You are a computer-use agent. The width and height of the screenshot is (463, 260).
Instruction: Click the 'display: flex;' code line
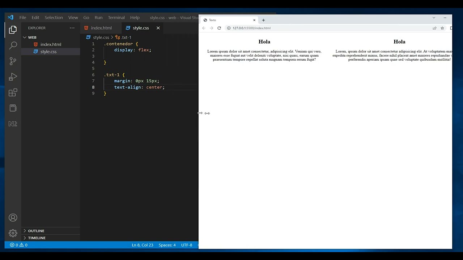[133, 50]
